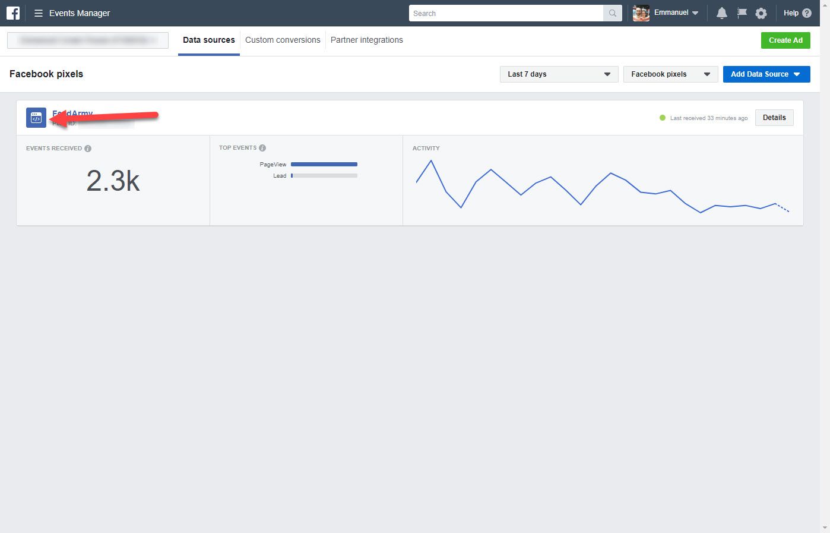
Task: Open Details for the FeedArmy pixel
Action: pyautogui.click(x=774, y=118)
